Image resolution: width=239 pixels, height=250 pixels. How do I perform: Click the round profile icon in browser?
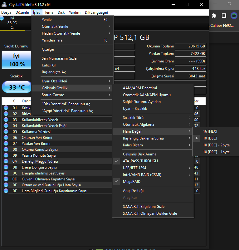[234, 16]
